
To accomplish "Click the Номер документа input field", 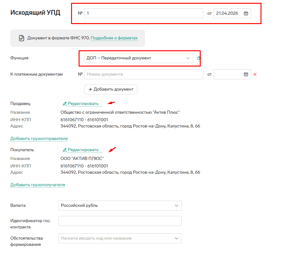I will (143, 74).
